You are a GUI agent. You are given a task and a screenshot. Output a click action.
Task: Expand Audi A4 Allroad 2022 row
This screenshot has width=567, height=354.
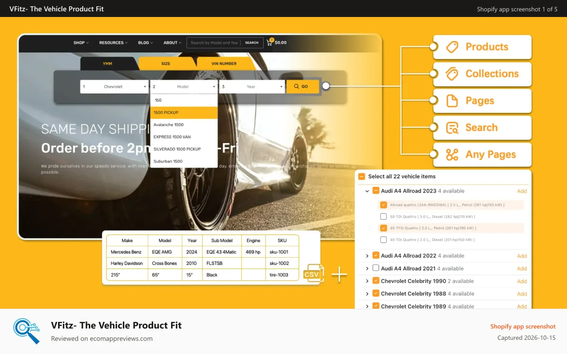[x=367, y=256]
